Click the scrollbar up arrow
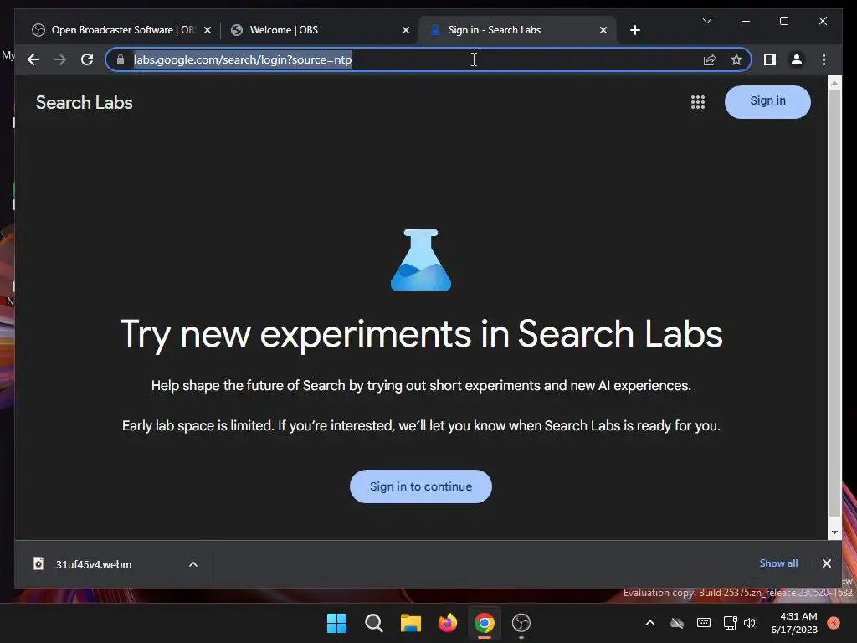This screenshot has height=643, width=857. [834, 83]
